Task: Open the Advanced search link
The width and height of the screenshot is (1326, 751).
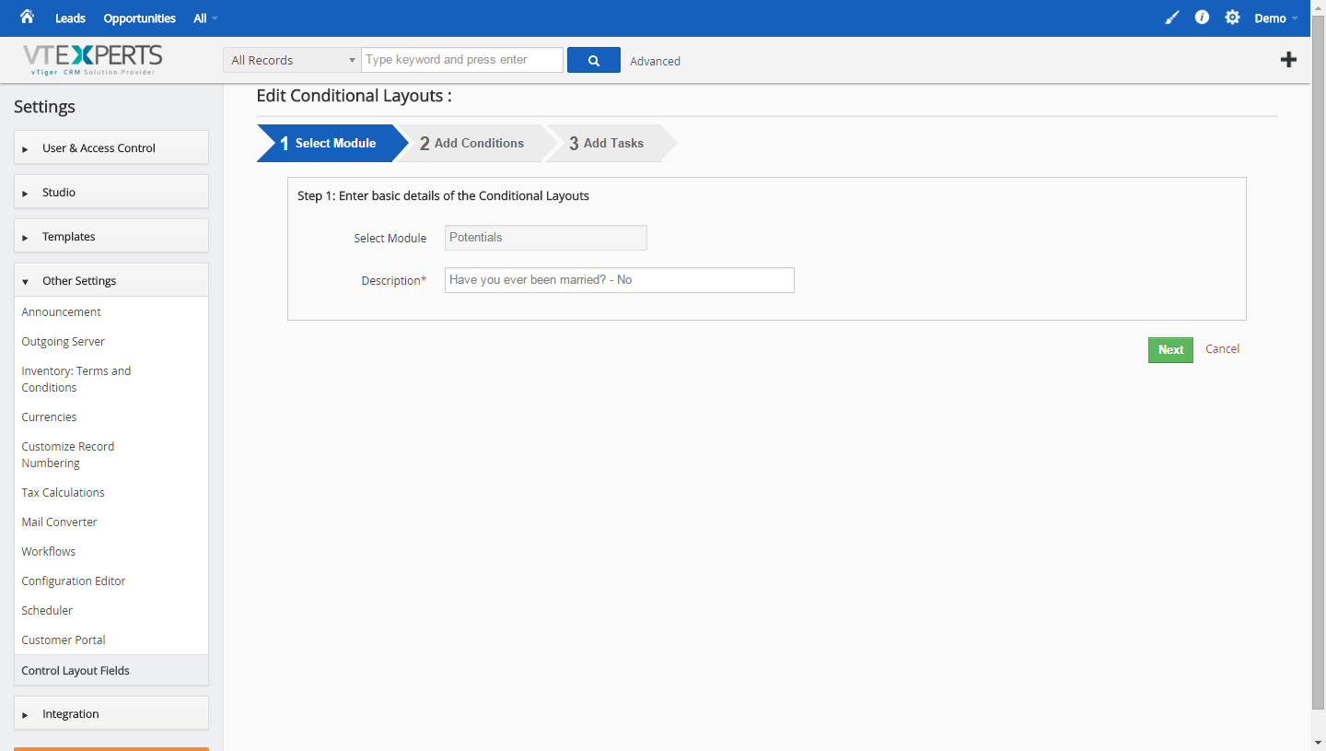Action: click(x=655, y=61)
